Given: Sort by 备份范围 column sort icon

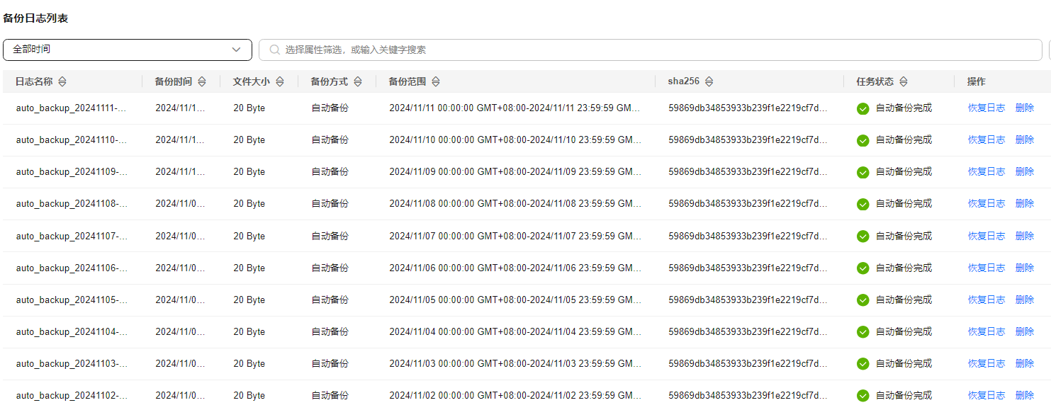Looking at the screenshot, I should click(436, 81).
